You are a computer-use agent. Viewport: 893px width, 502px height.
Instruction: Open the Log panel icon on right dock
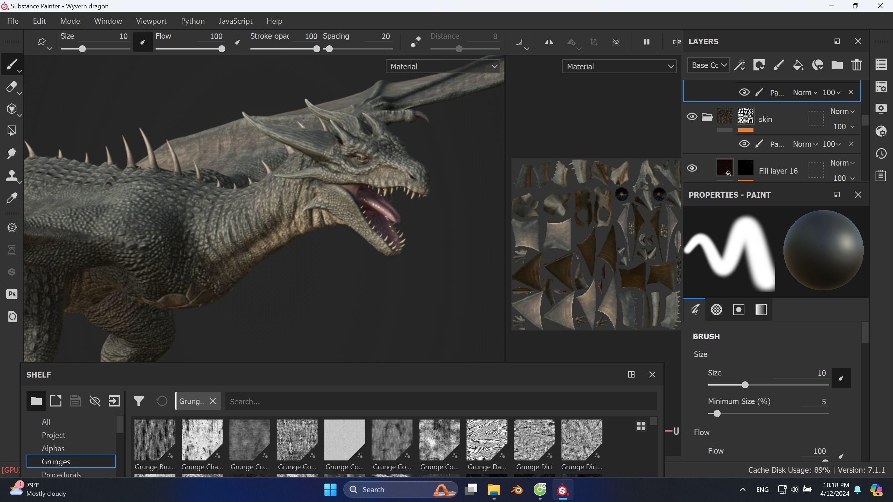[x=881, y=176]
